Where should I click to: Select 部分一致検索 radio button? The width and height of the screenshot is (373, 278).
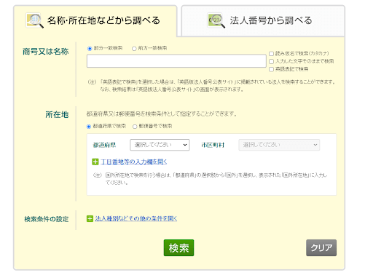tap(90, 49)
